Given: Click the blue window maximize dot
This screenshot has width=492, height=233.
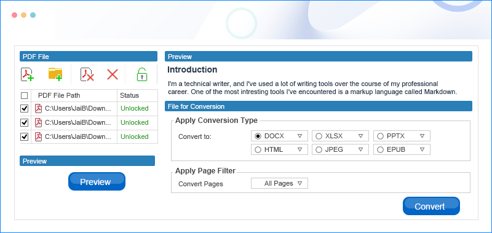Looking at the screenshot, I should click(x=33, y=15).
